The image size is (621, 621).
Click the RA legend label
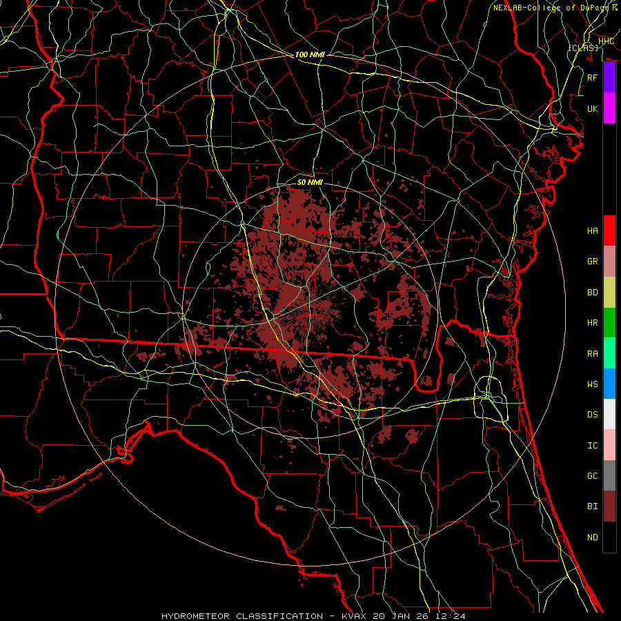click(x=593, y=353)
